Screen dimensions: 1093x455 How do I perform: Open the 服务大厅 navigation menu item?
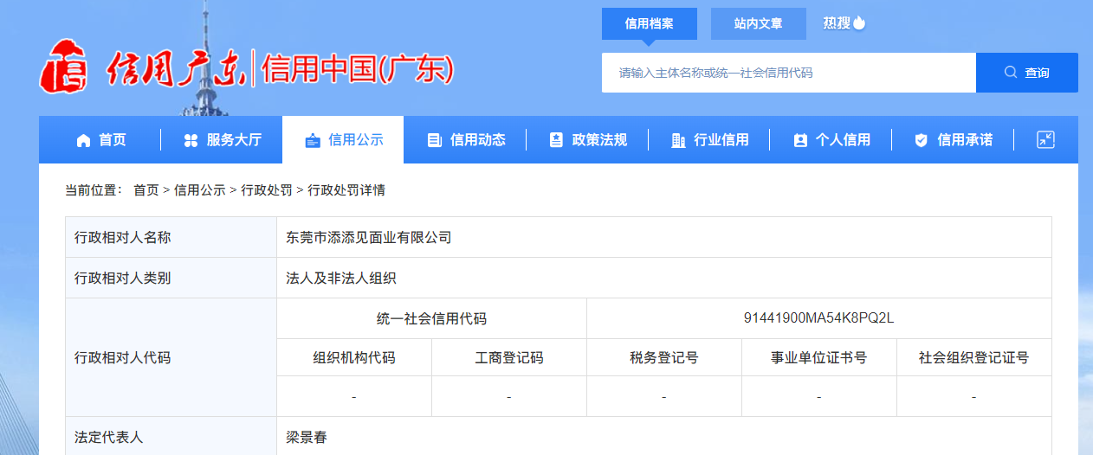[223, 140]
